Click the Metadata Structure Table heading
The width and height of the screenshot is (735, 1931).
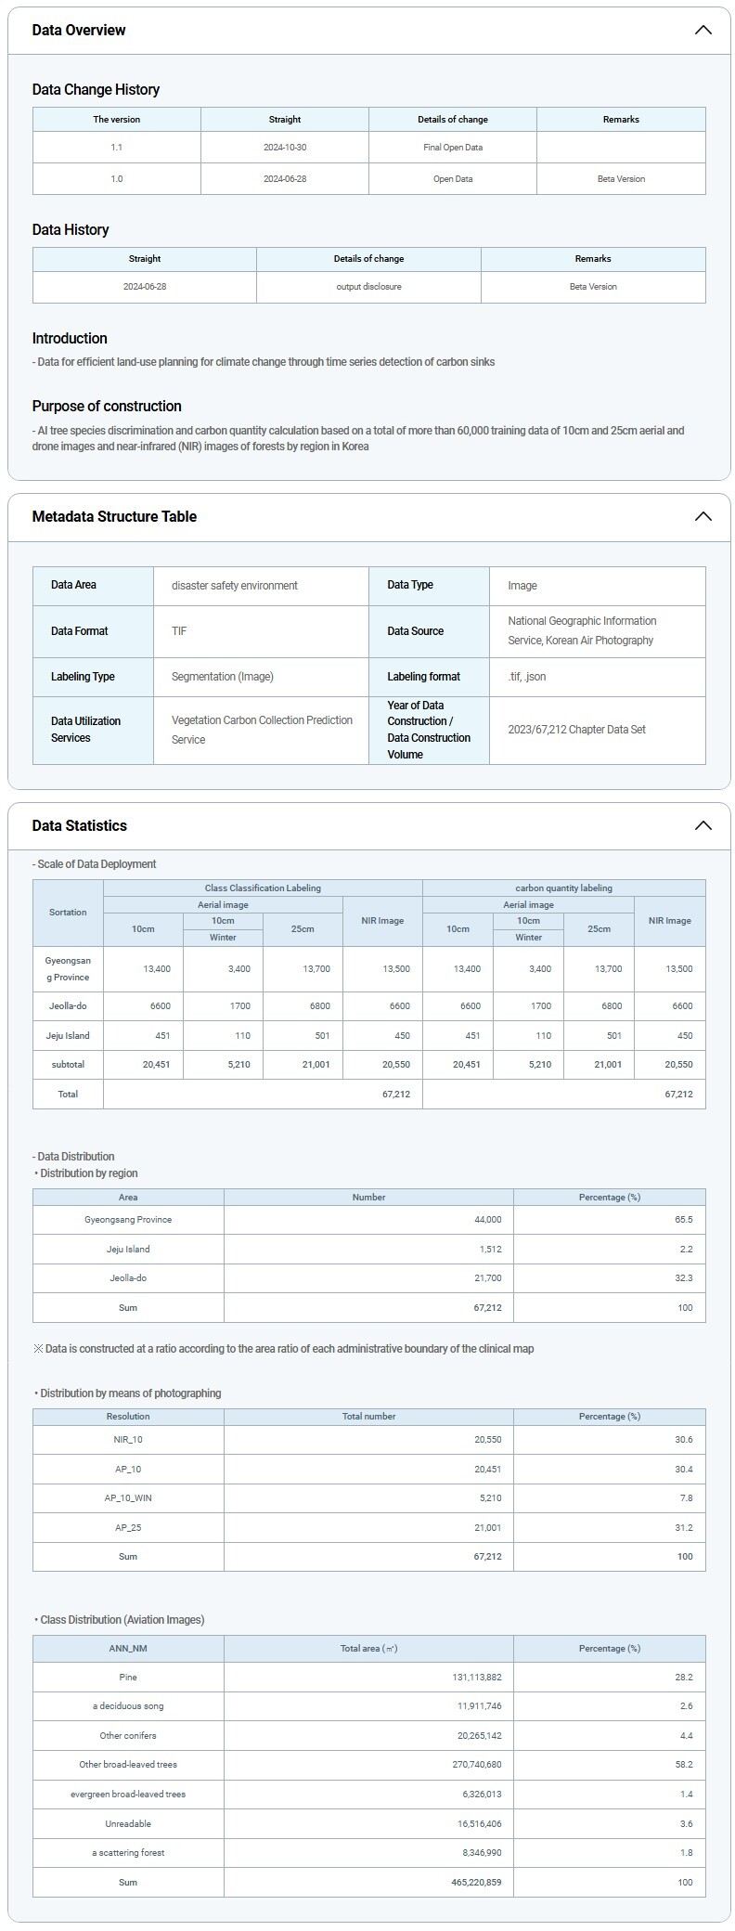114,516
